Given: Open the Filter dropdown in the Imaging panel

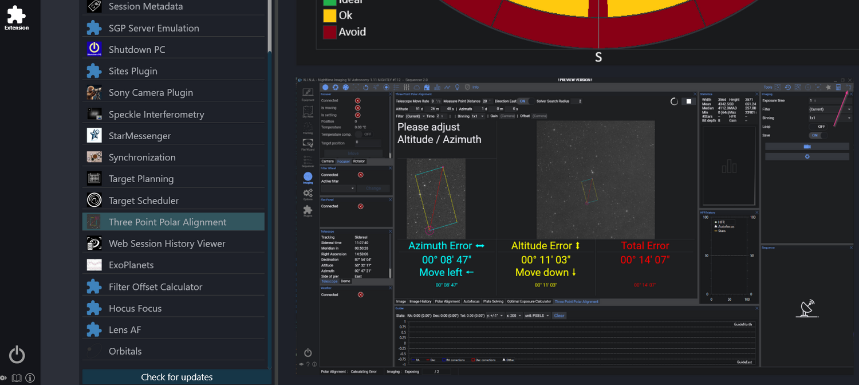Looking at the screenshot, I should [829, 109].
